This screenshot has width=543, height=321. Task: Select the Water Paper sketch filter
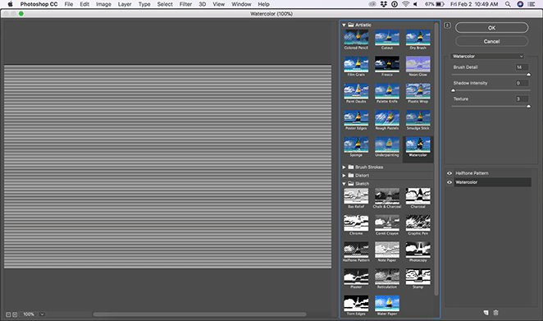pos(387,303)
